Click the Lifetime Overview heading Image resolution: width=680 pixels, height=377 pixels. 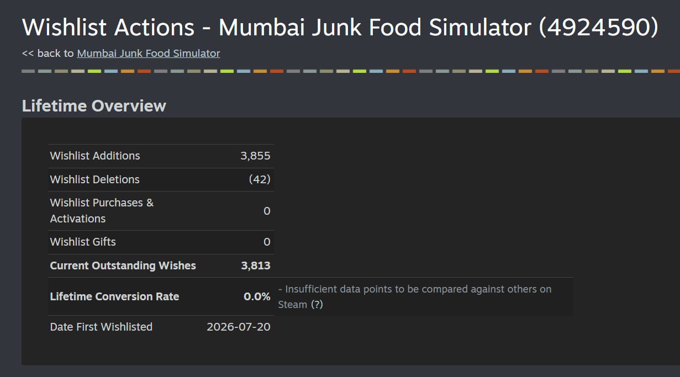[94, 106]
